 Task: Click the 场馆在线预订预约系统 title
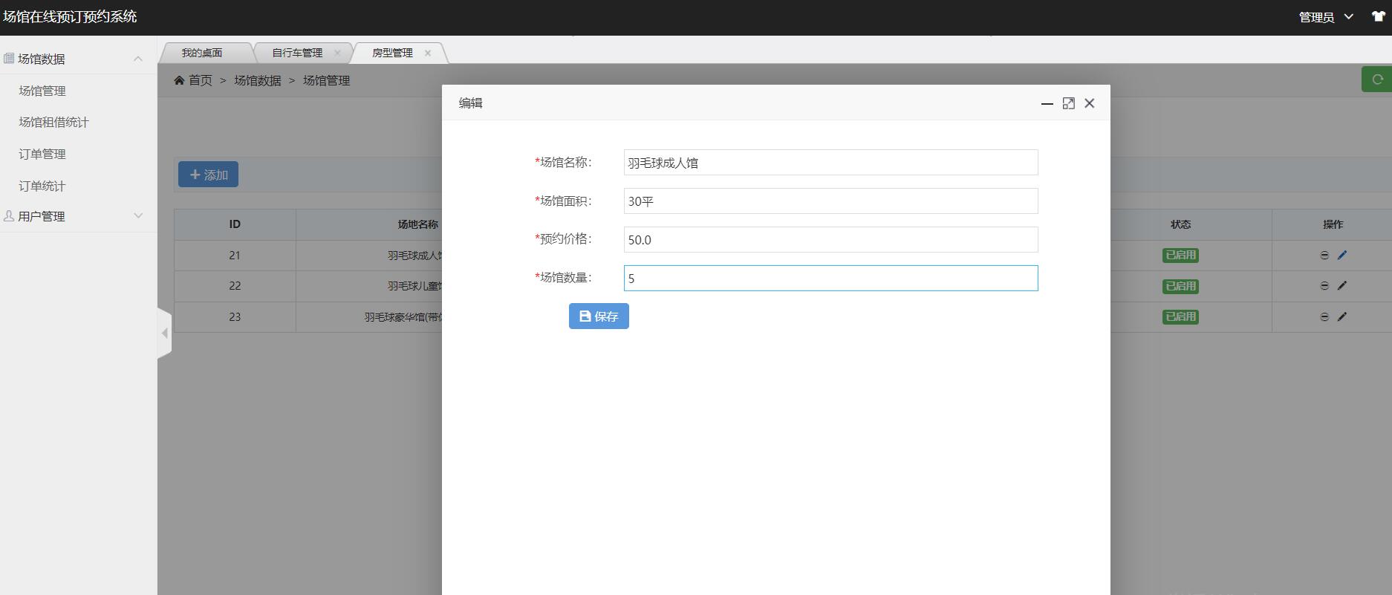tap(70, 16)
